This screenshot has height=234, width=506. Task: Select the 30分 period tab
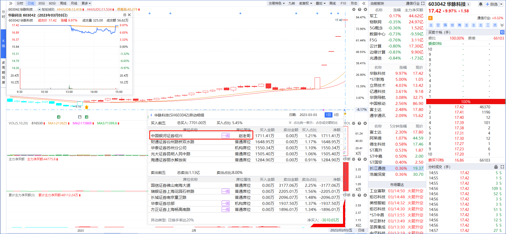coord(42,3)
